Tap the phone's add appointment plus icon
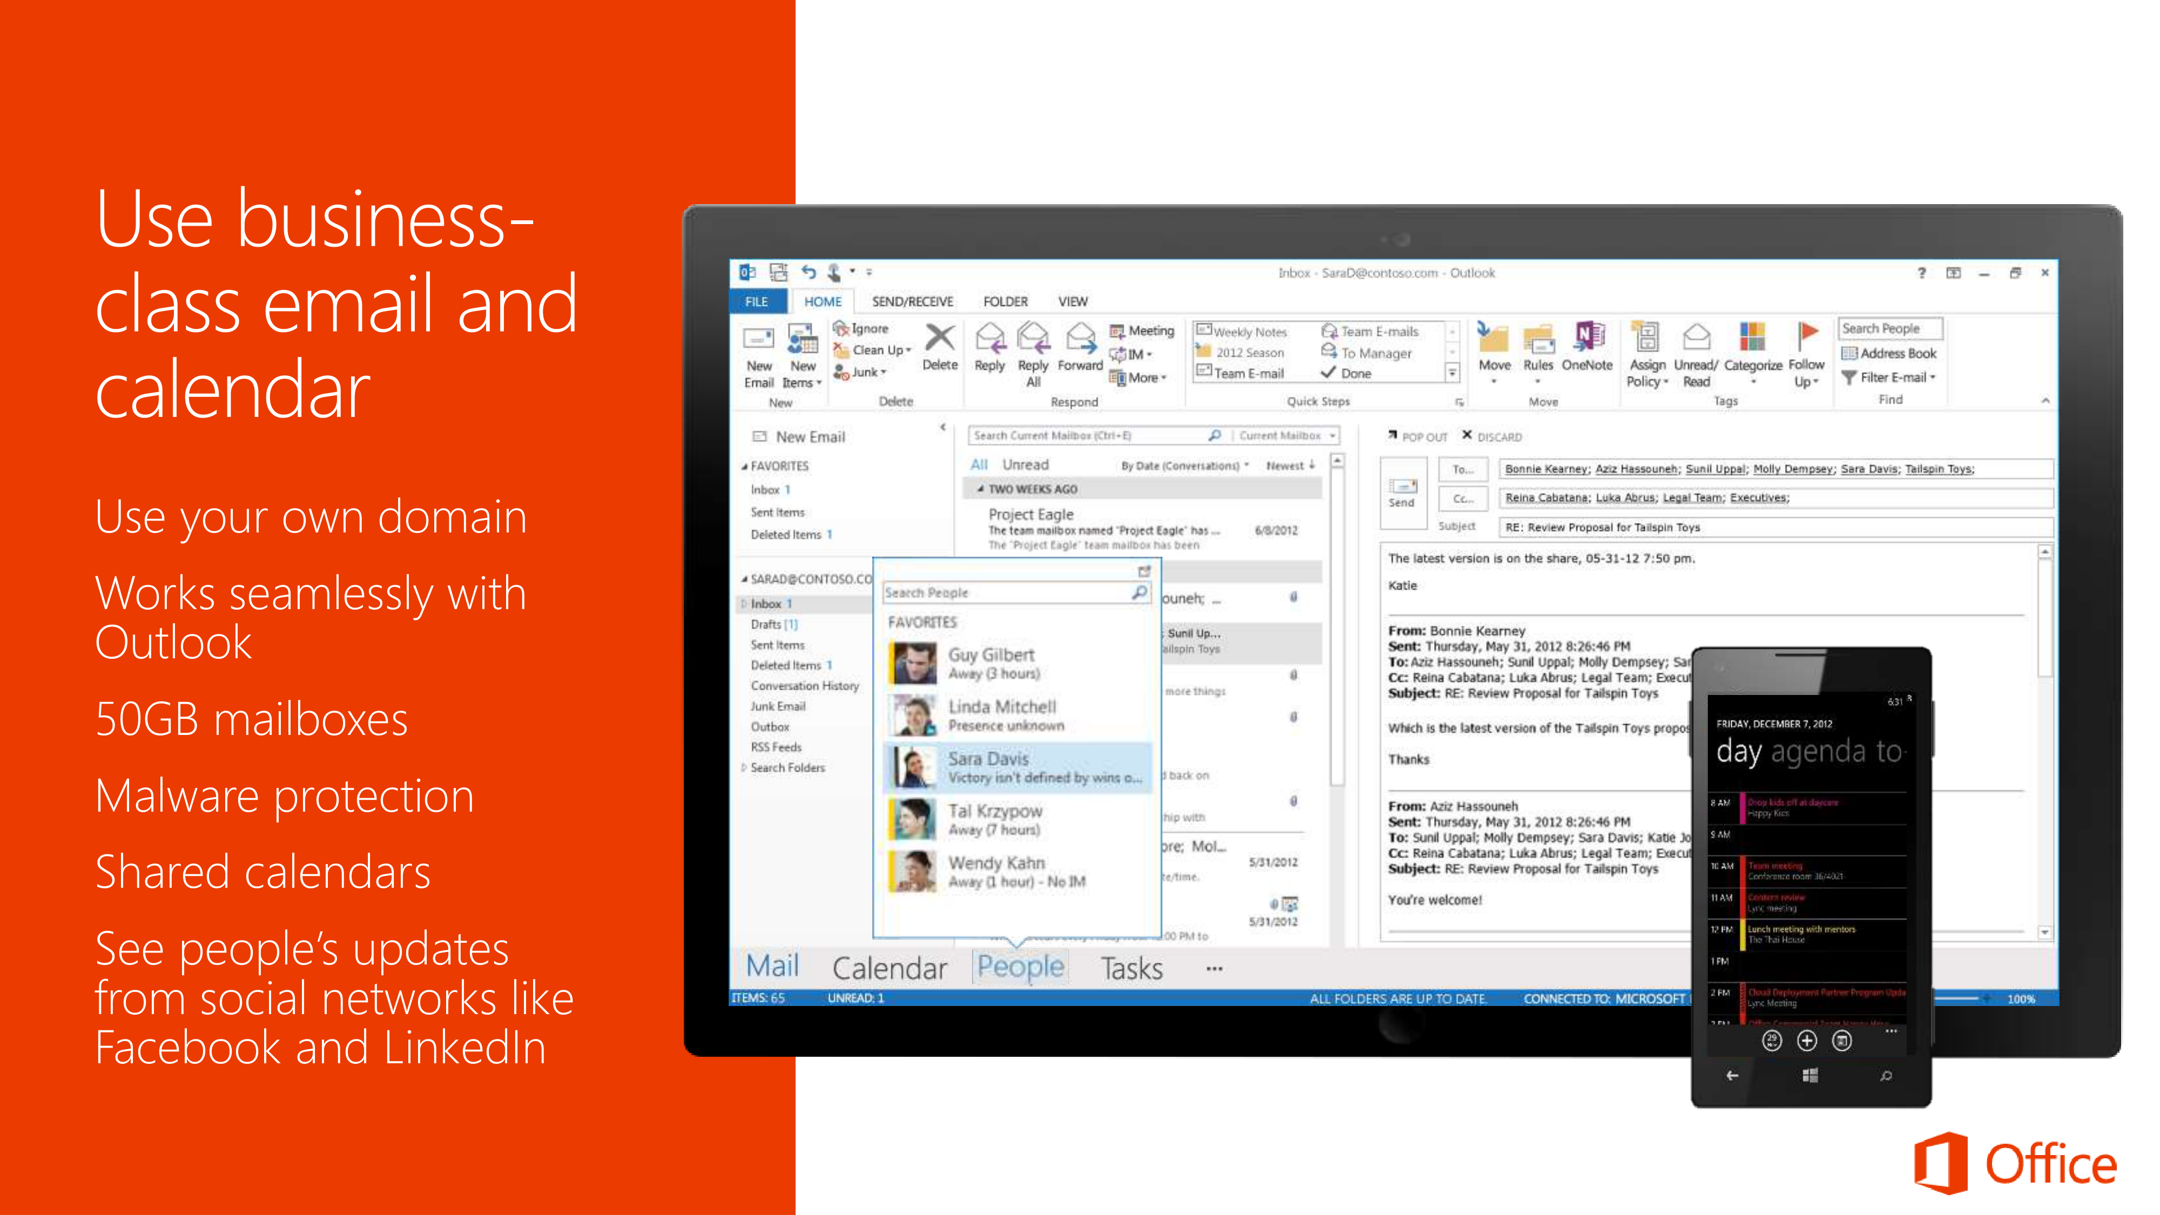 (1807, 1041)
